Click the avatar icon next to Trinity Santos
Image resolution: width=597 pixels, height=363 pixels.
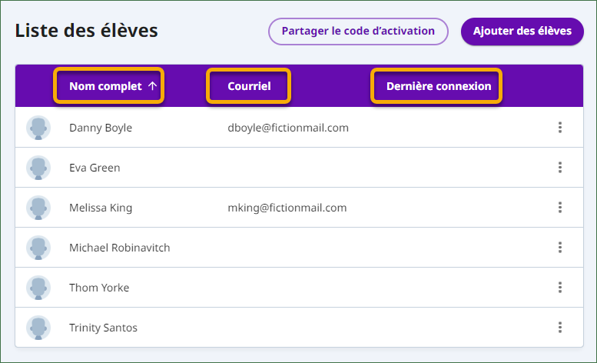(x=38, y=328)
